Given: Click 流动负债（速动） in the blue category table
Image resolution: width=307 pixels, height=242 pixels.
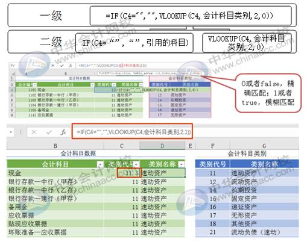Looking at the screenshot, I should pos(264,232).
